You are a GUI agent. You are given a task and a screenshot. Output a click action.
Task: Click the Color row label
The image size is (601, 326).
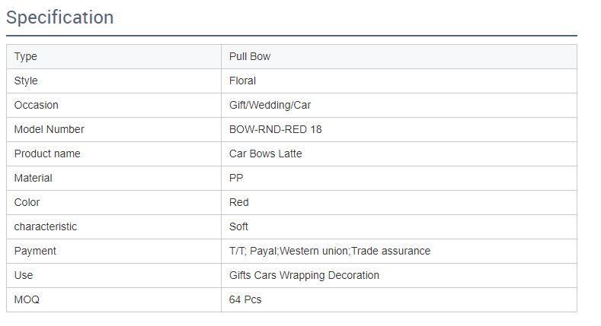[27, 202]
